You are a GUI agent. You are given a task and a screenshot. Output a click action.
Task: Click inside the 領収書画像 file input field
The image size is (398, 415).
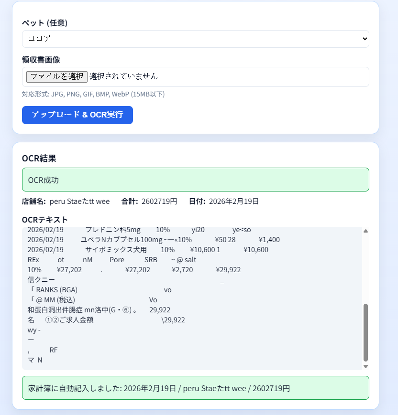[196, 76]
